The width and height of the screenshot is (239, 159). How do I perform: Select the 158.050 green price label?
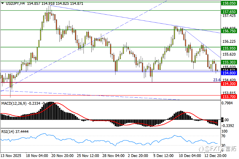(x=229, y=3)
